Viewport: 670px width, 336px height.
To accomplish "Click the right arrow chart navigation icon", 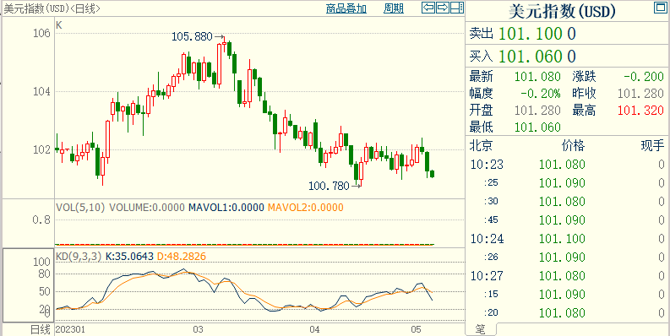I will pos(443,8).
